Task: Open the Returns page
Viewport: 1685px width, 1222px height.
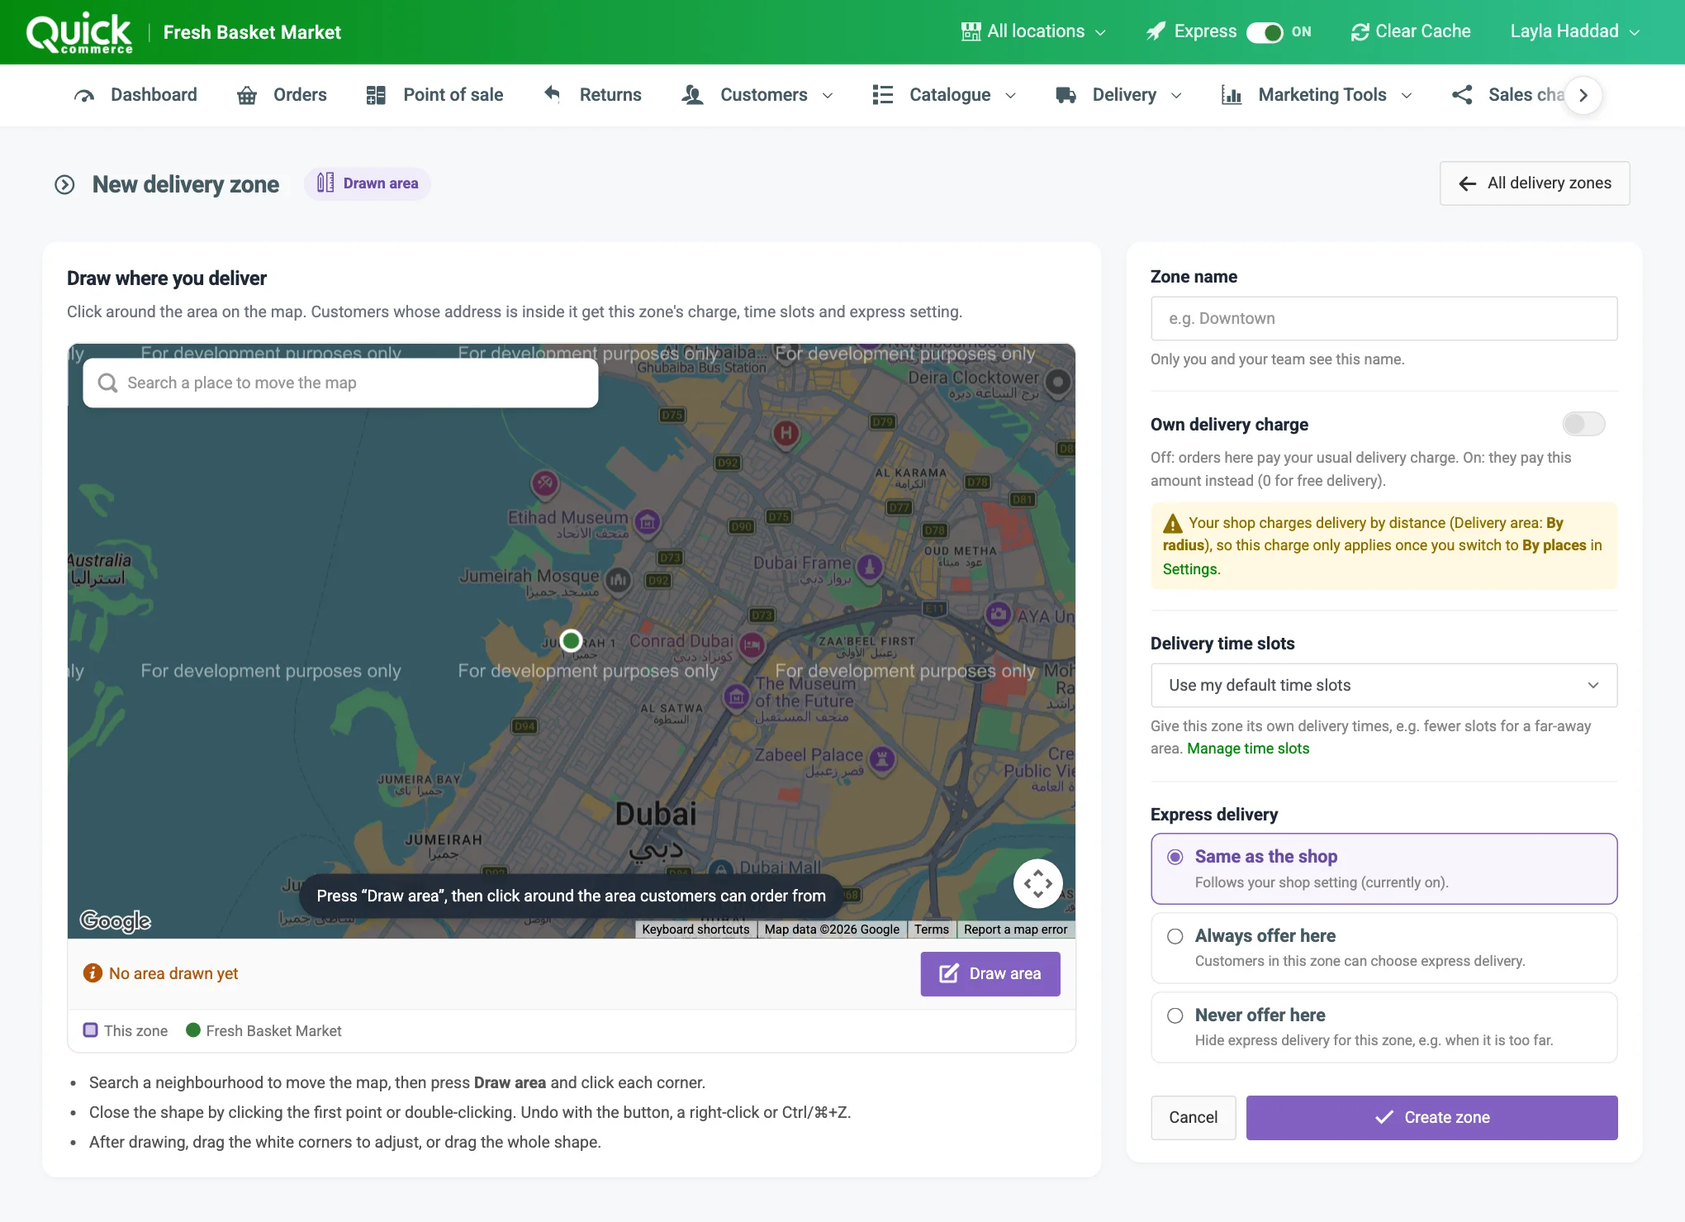Action: pos(592,95)
